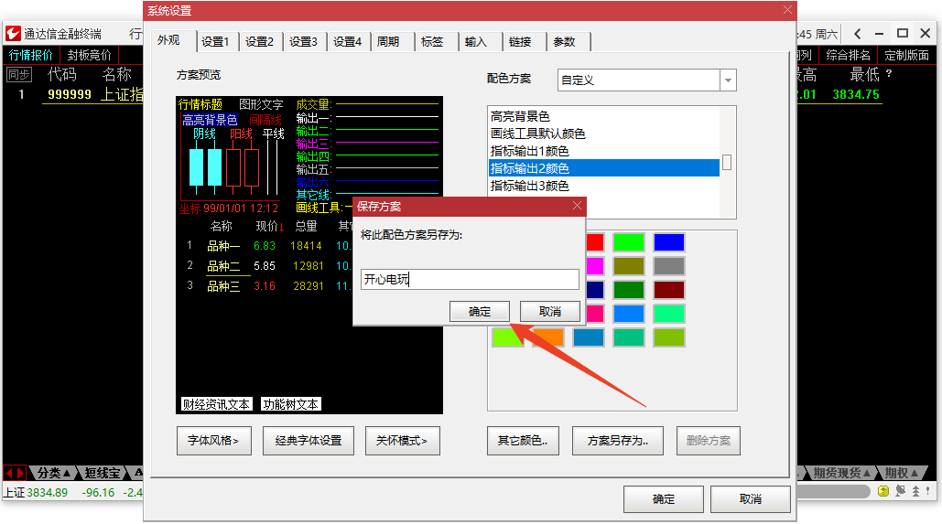Image resolution: width=942 pixels, height=524 pixels.
Task: Switch to the 链接 tab
Action: tap(520, 41)
